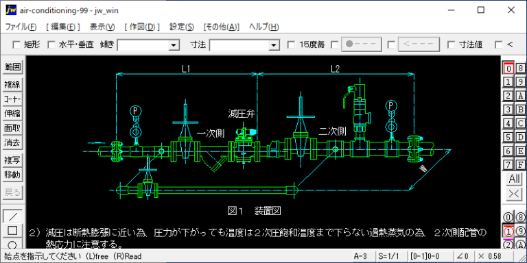Toggle layer A button

pyautogui.click(x=520, y=96)
